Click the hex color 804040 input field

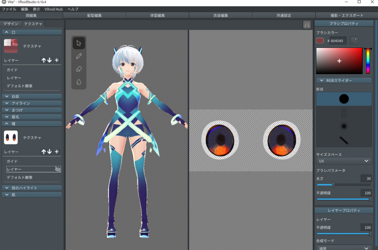(x=338, y=41)
